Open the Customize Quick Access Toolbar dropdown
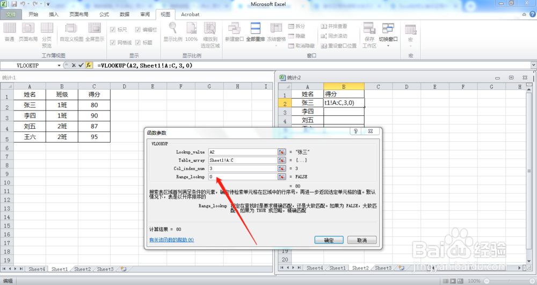 pyautogui.click(x=48, y=4)
